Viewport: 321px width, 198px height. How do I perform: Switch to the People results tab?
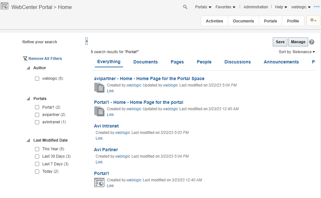click(204, 62)
